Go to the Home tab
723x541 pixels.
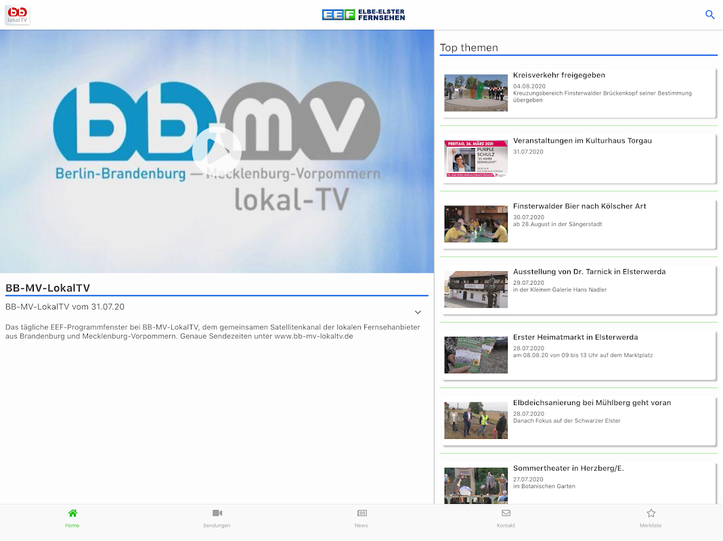tap(72, 518)
